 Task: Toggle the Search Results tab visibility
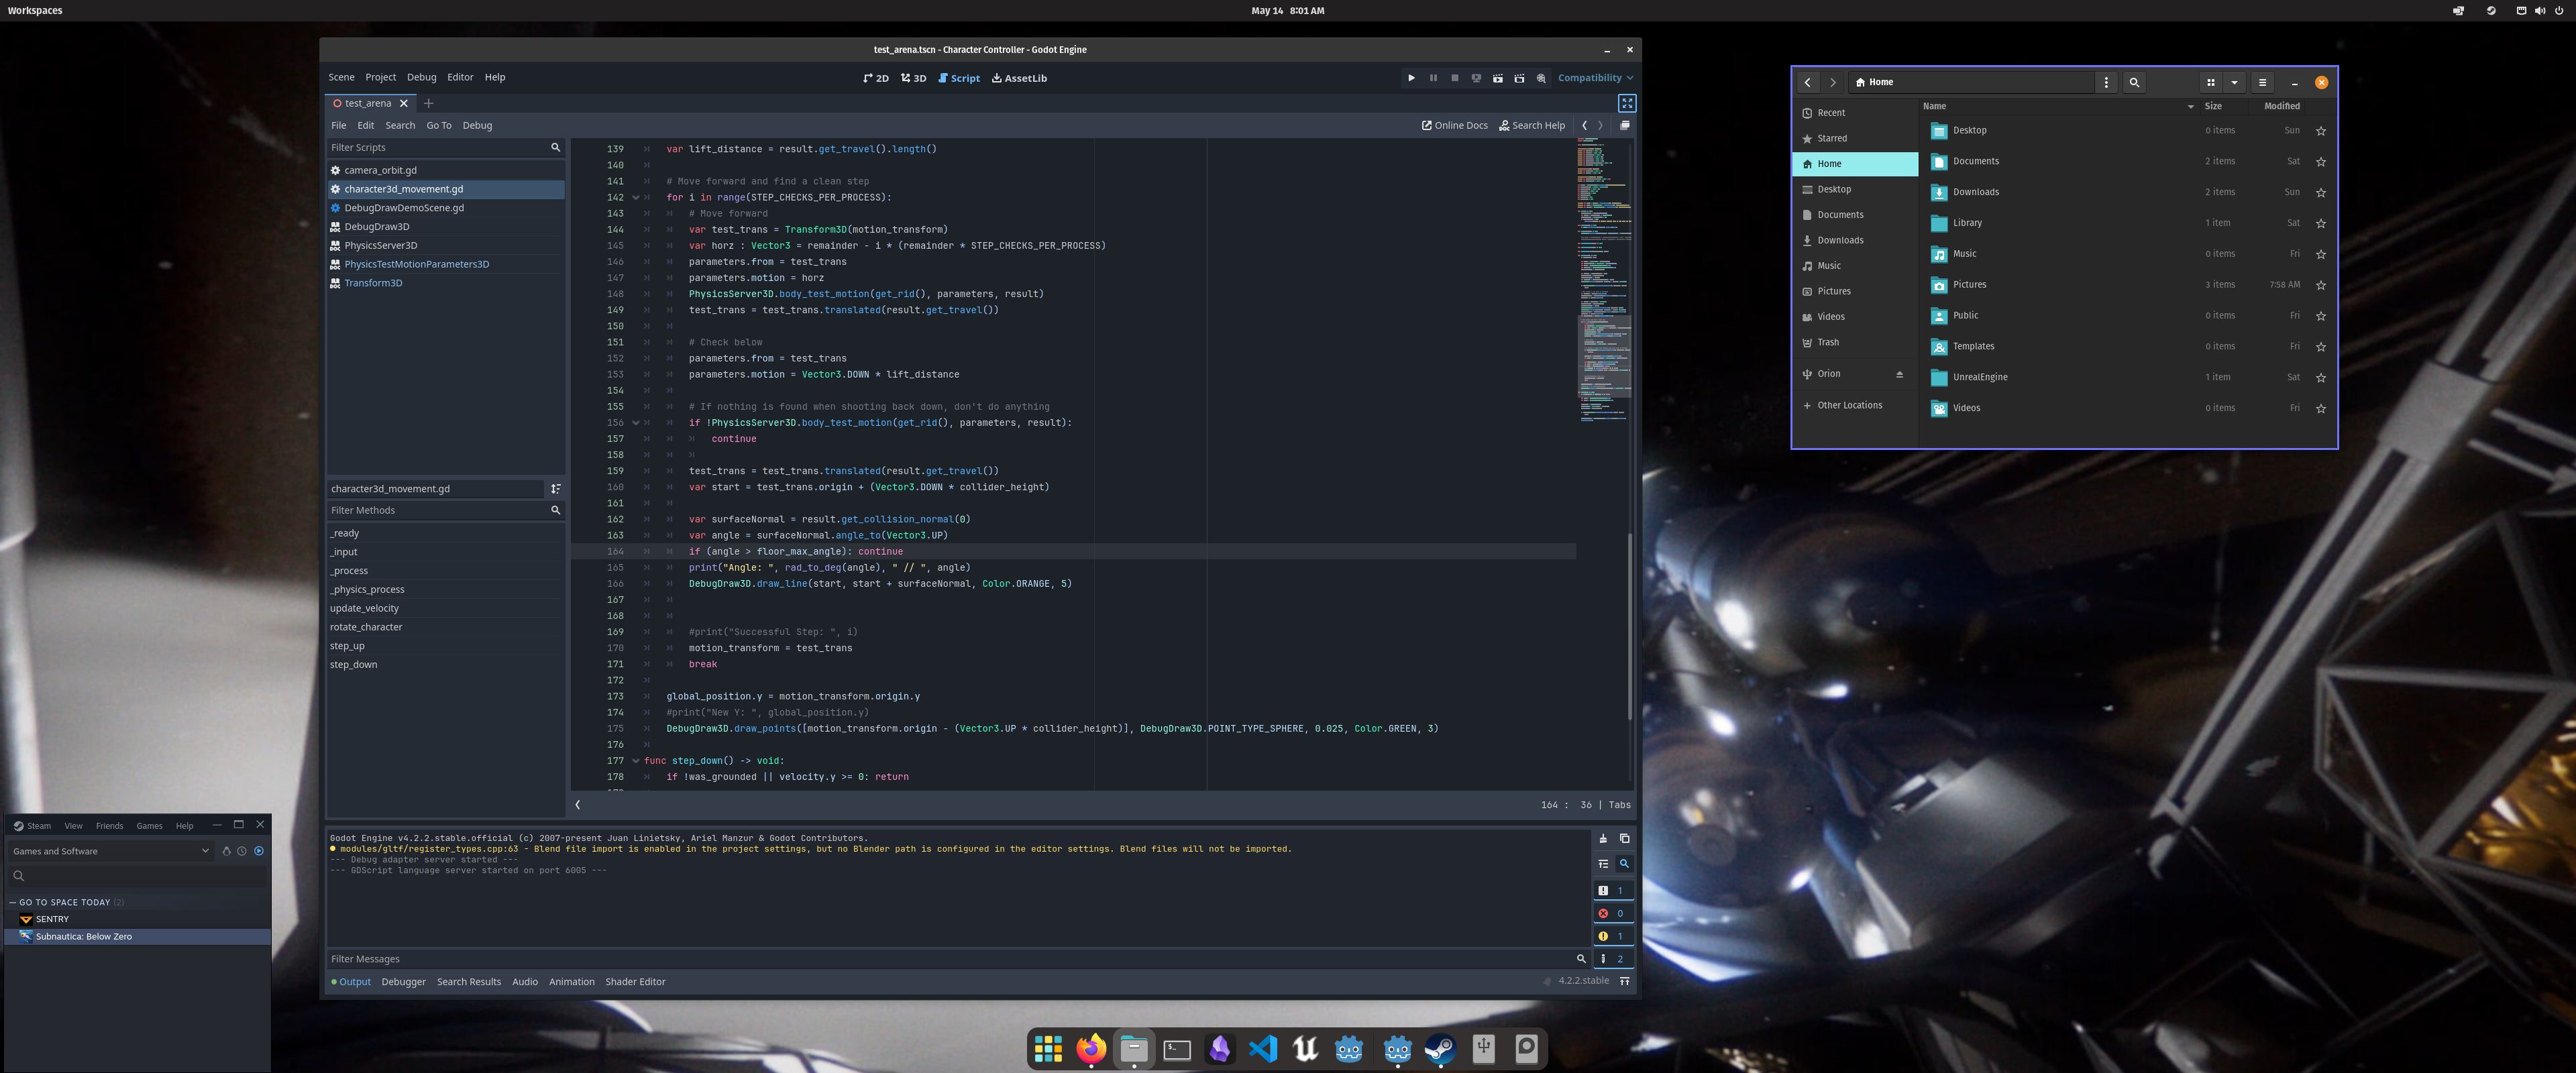click(x=468, y=981)
